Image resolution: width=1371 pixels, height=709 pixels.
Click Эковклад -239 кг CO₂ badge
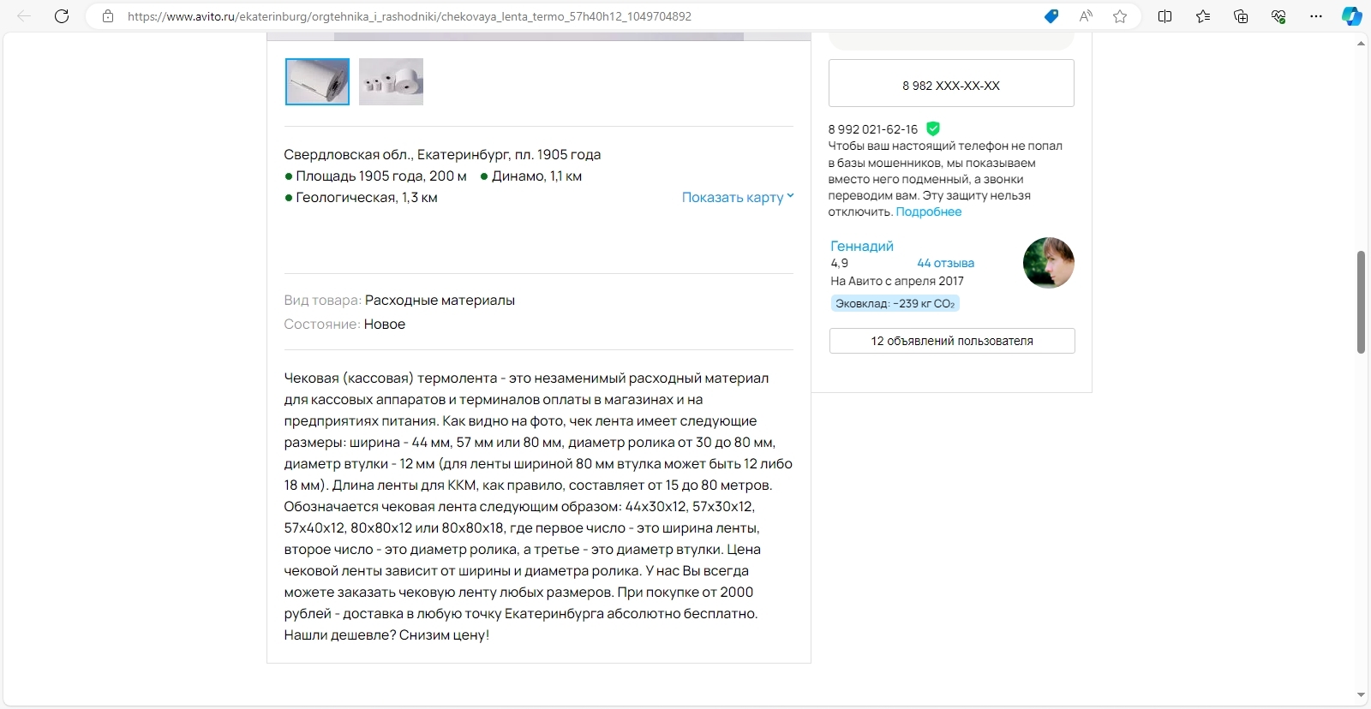[x=895, y=303]
